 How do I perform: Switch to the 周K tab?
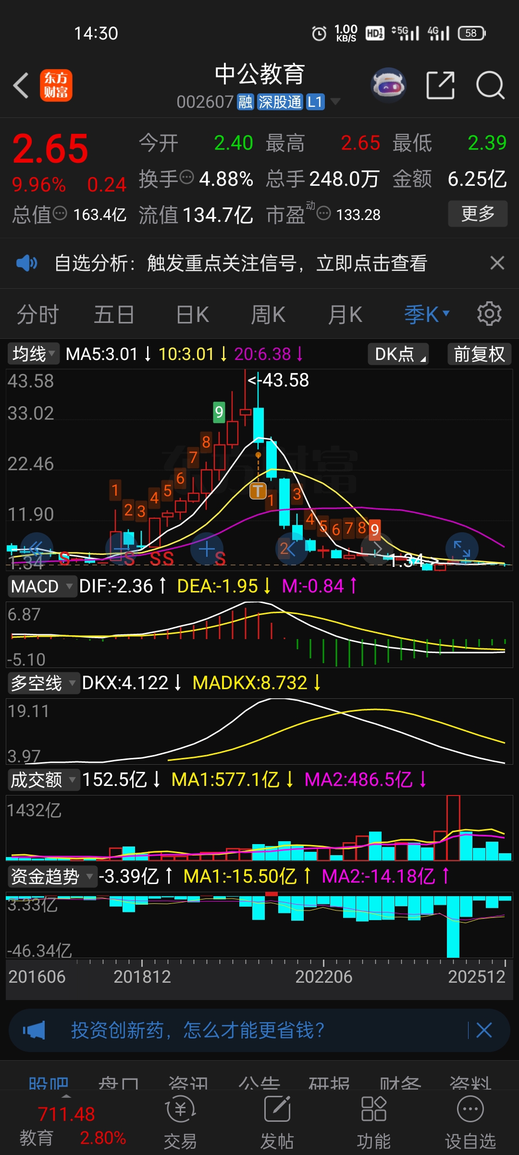(268, 315)
